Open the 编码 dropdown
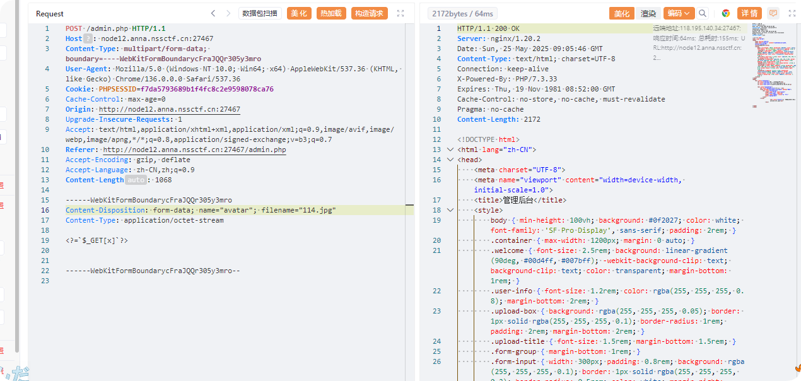This screenshot has height=381, width=801. [x=679, y=13]
